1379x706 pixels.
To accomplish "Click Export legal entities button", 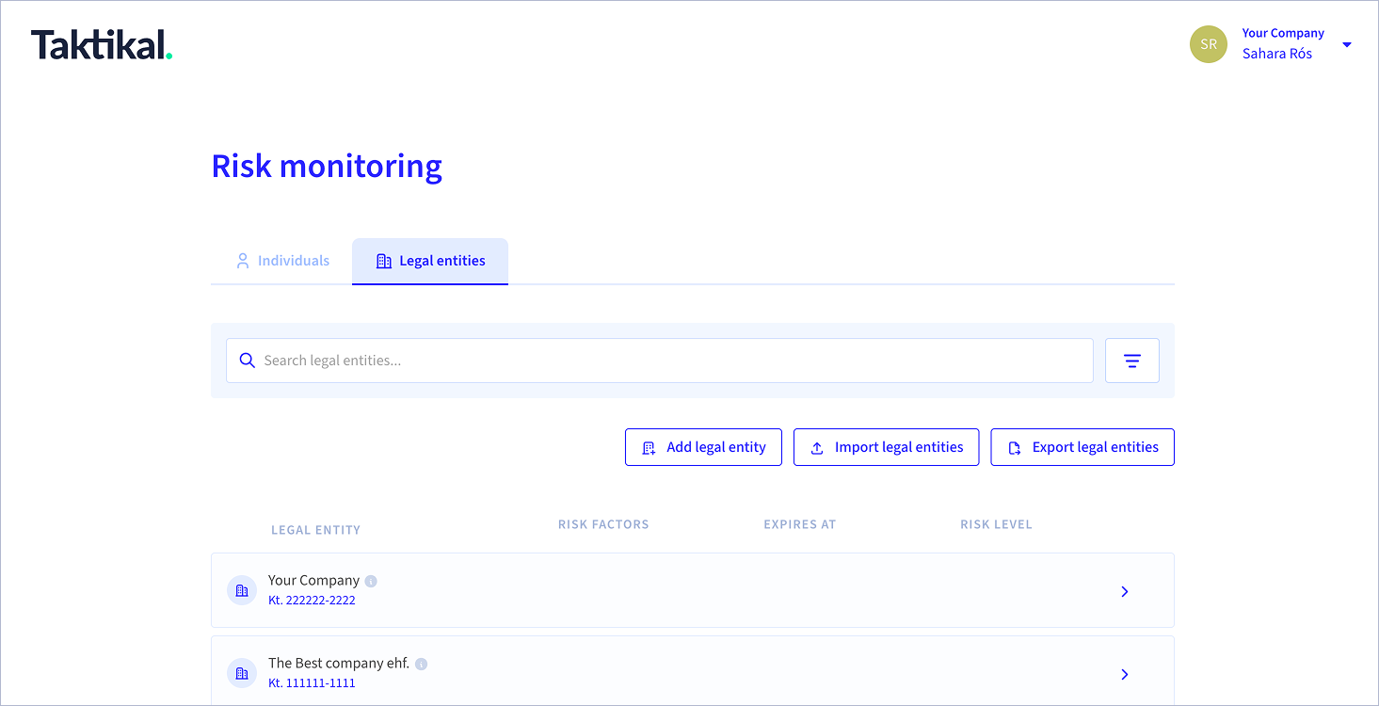I will [1082, 447].
